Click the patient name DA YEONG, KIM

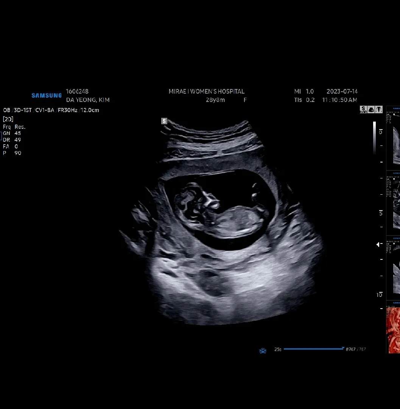coord(88,100)
